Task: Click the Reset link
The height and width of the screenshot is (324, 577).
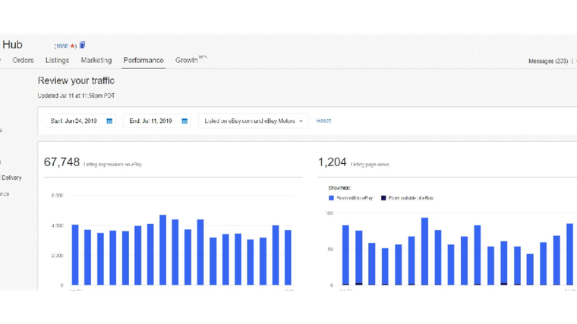Action: [323, 121]
